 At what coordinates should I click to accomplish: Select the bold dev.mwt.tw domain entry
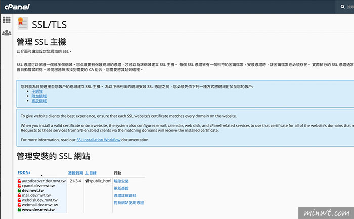(33, 190)
